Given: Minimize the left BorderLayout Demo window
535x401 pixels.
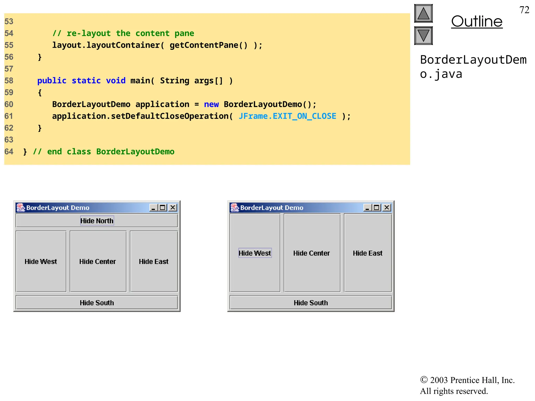Looking at the screenshot, I should coord(153,208).
